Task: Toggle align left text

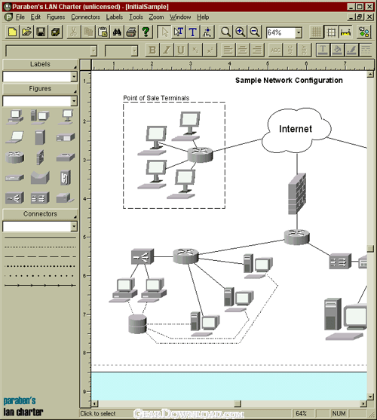Action: (228, 50)
